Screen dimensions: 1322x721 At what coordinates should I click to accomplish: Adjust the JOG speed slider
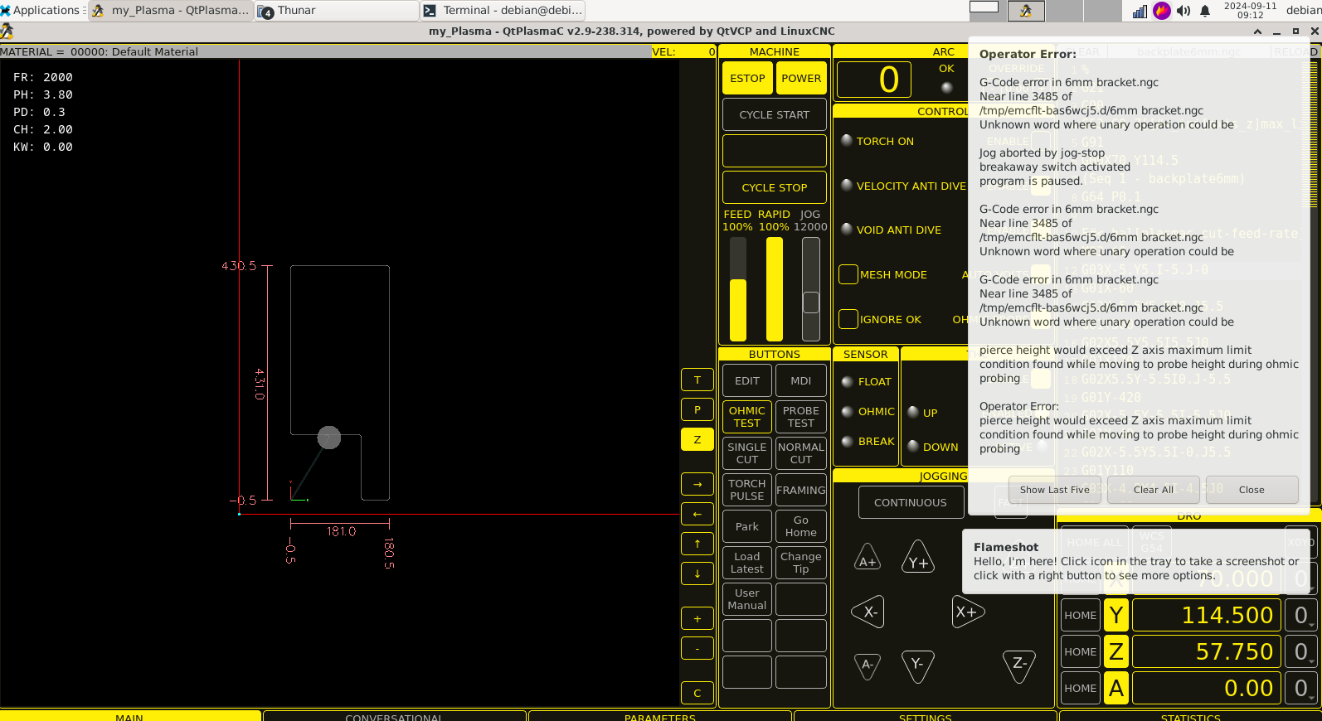pos(811,289)
